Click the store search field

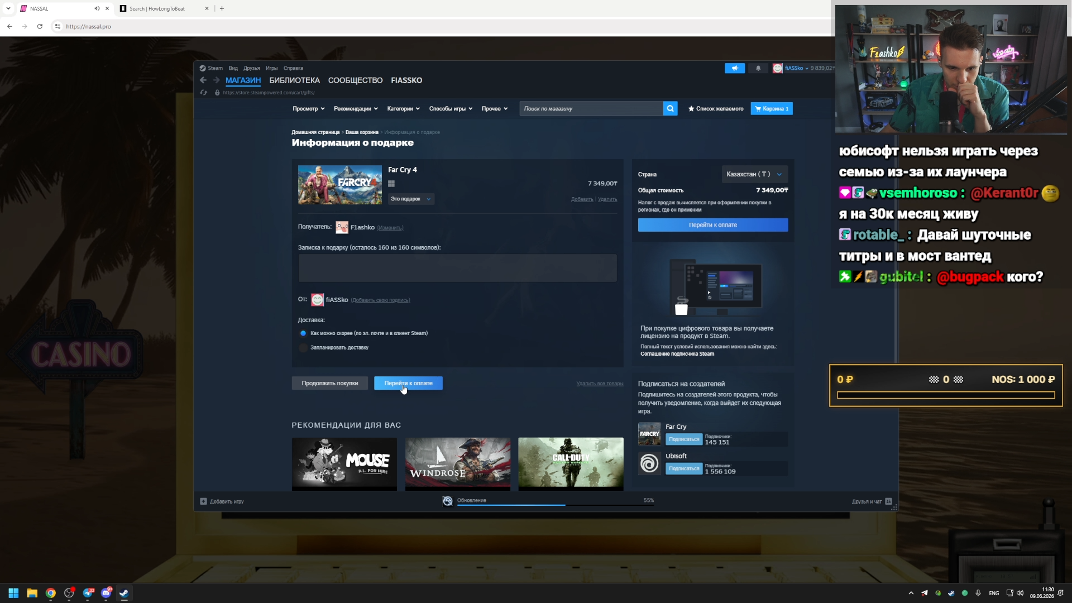tap(591, 108)
